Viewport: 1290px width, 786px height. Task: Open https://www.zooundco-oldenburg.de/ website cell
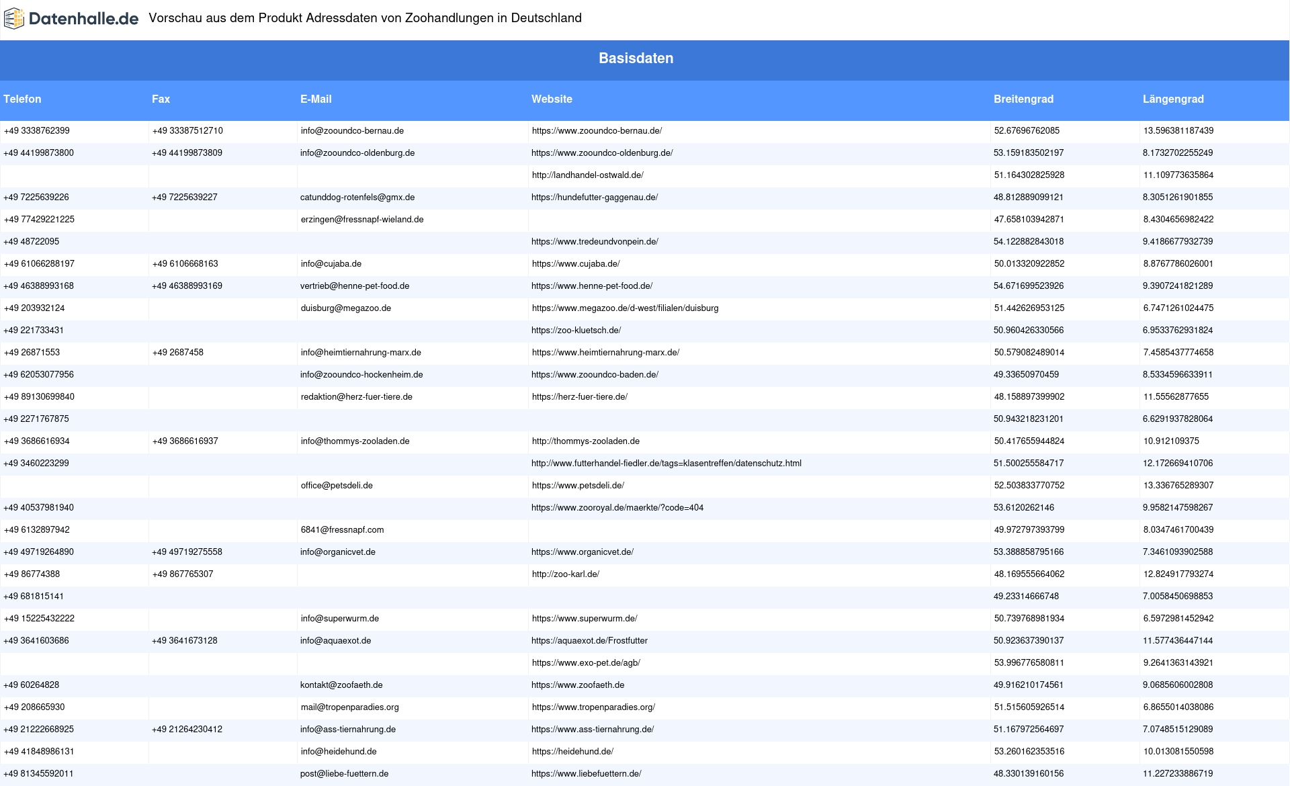pyautogui.click(x=602, y=153)
